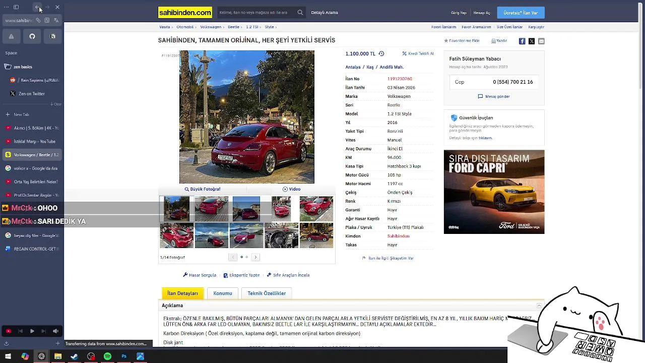Select Büyük Fotoğraf view
This screenshot has height=363, width=645.
pyautogui.click(x=203, y=189)
